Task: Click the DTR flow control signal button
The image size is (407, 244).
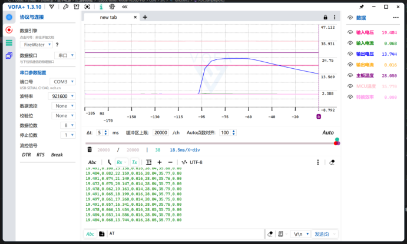Action: (27, 155)
